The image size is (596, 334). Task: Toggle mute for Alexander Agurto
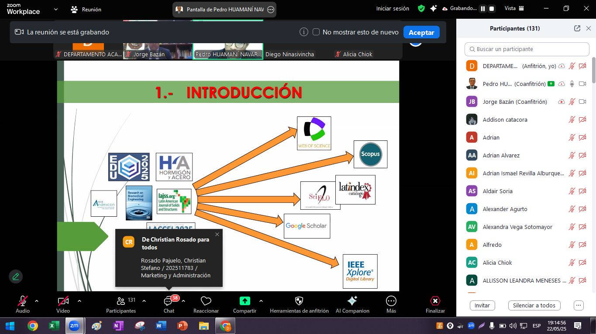(572, 209)
